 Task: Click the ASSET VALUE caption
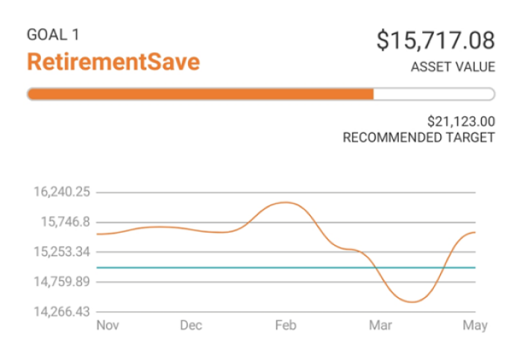click(x=453, y=67)
